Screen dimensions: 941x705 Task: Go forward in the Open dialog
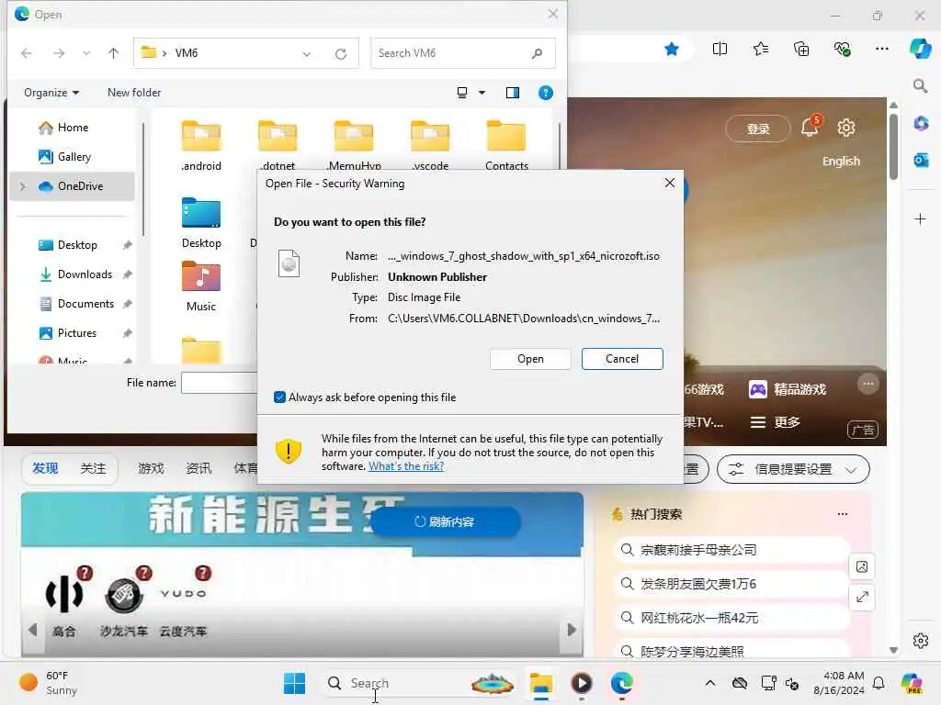pos(58,53)
